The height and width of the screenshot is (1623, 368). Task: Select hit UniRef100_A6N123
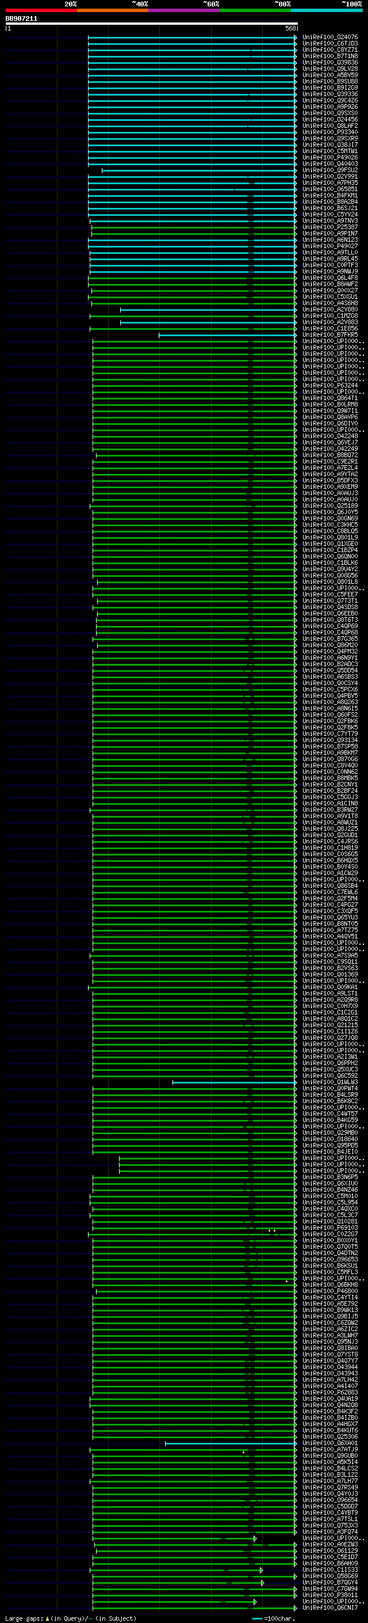(x=330, y=240)
